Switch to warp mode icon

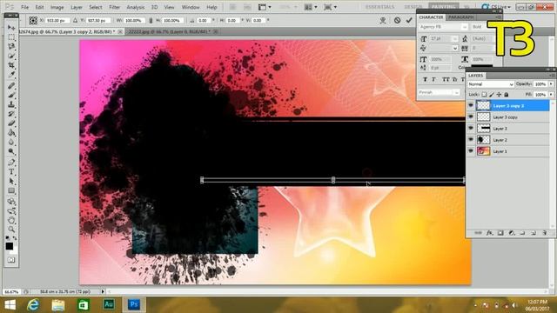pos(383,20)
